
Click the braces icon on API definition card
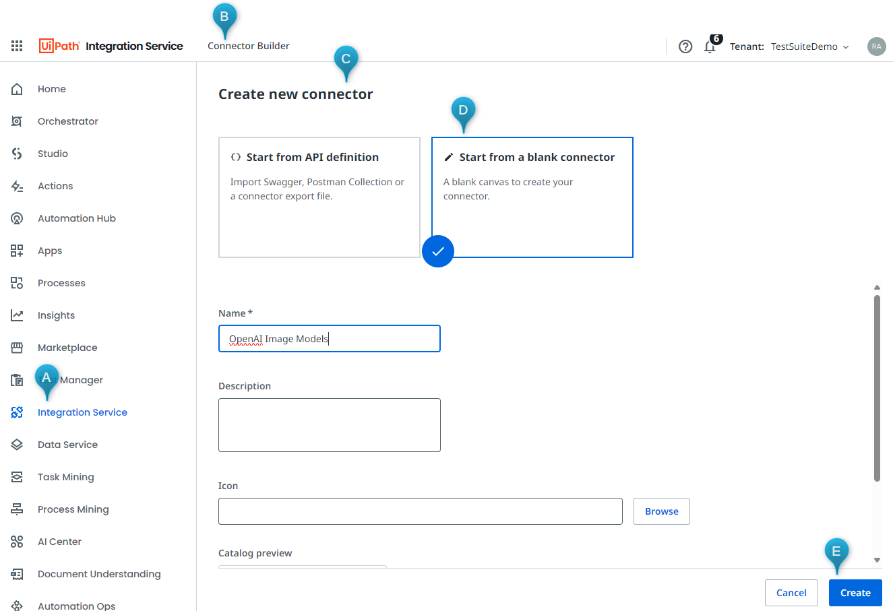(235, 157)
